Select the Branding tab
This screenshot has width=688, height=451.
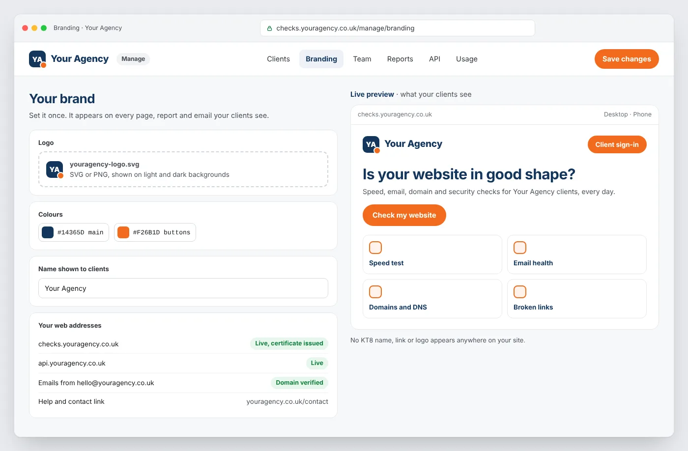pos(321,59)
